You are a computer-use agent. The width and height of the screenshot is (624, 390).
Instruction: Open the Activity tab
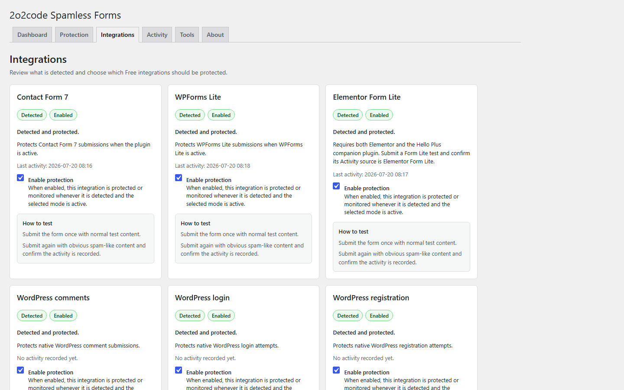point(157,35)
